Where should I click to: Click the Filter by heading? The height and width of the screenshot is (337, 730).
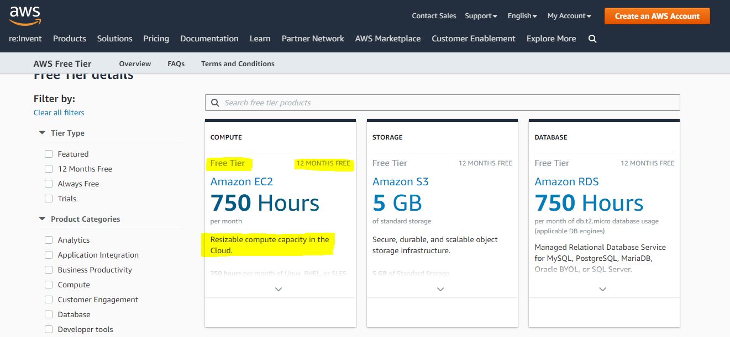tap(54, 99)
